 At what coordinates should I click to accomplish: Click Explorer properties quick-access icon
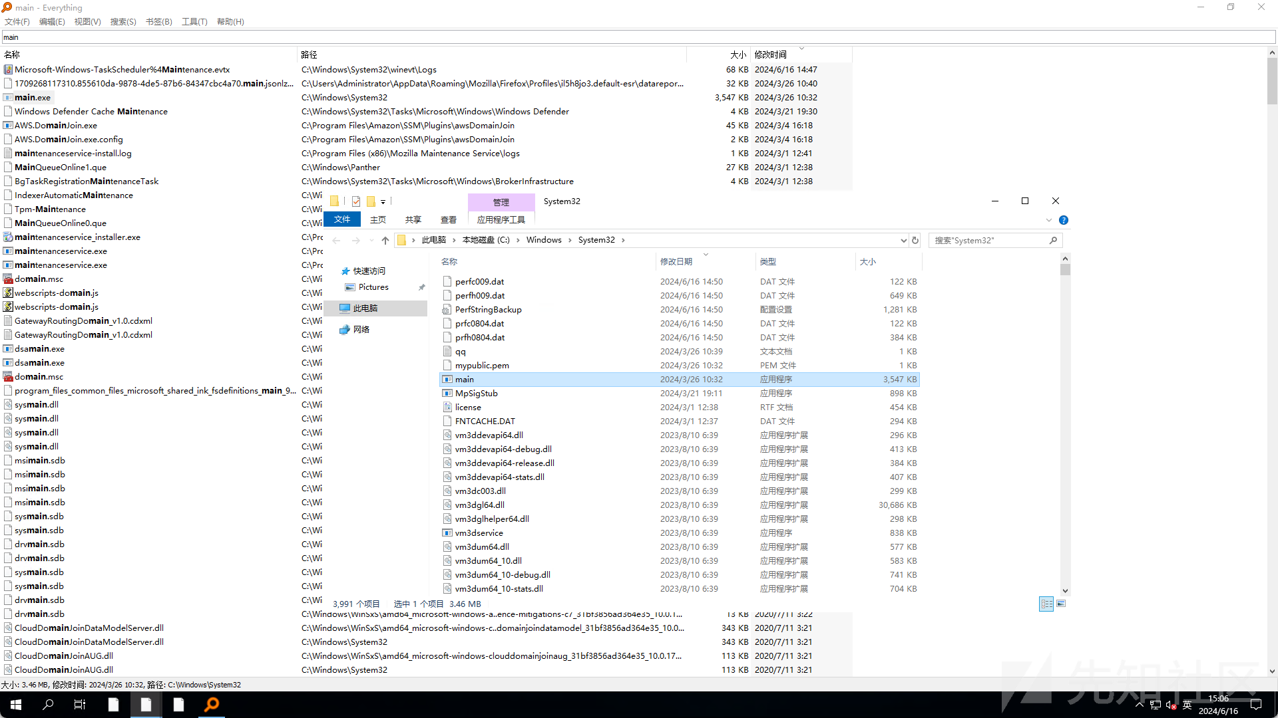pos(356,201)
